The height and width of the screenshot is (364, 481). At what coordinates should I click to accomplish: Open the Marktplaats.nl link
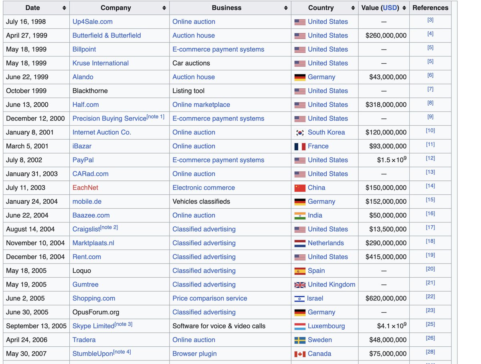(93, 243)
